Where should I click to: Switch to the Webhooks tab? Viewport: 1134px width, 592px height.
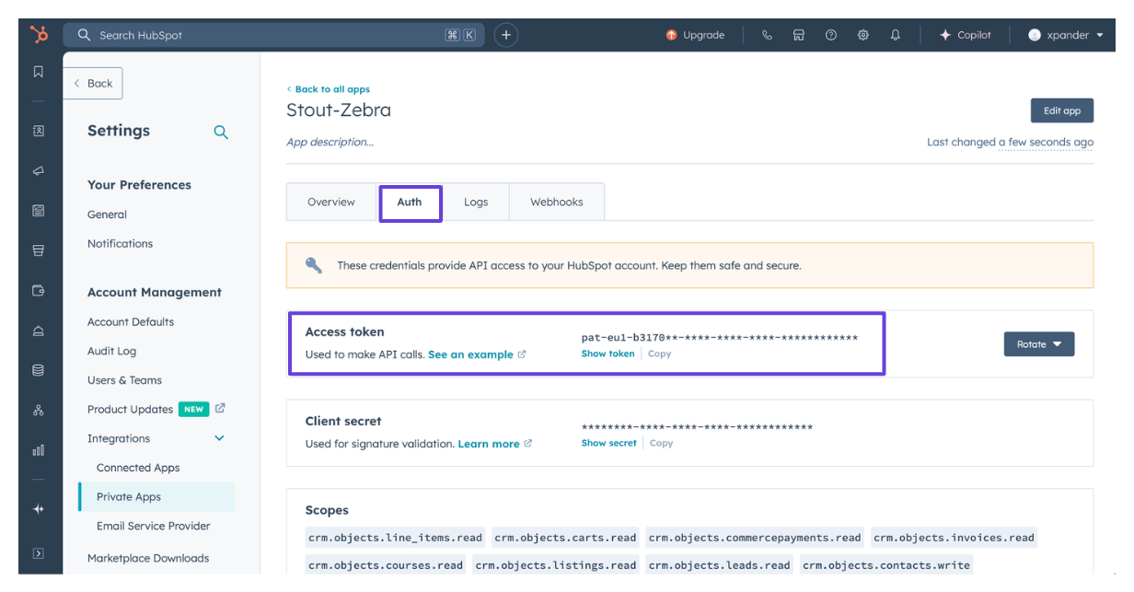pyautogui.click(x=557, y=203)
